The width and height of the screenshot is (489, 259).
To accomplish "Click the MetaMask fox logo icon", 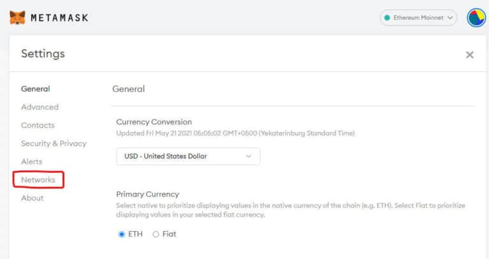I will 17,17.
